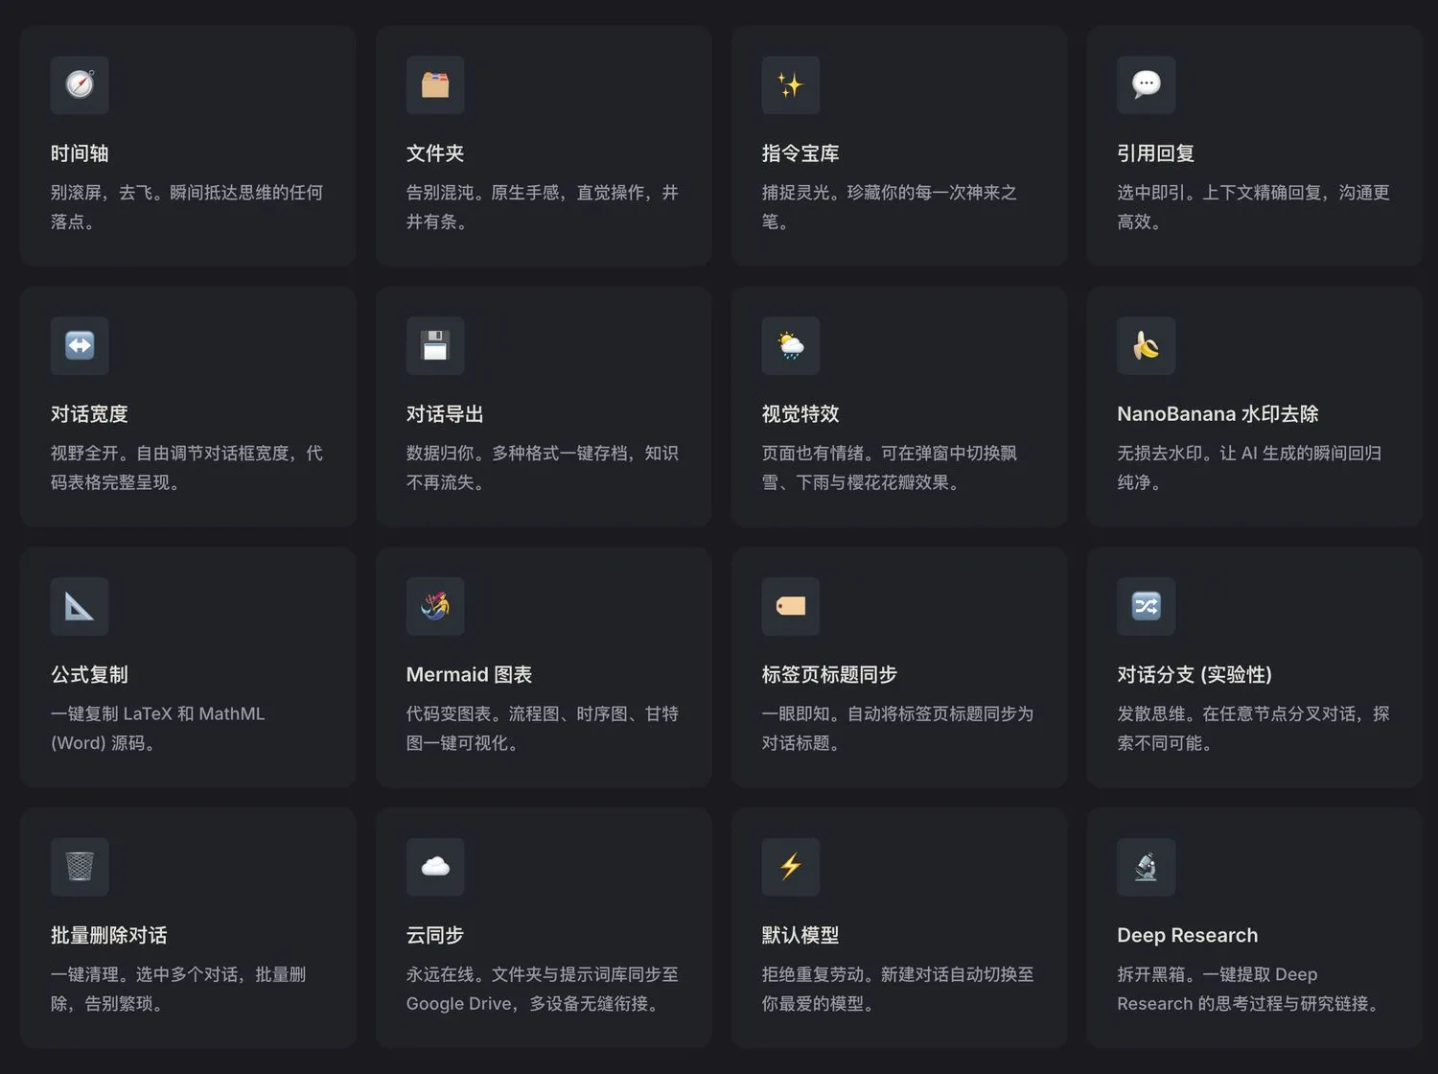Select the Mermaid 图表 card title
Image resolution: width=1438 pixels, height=1074 pixels.
(470, 675)
